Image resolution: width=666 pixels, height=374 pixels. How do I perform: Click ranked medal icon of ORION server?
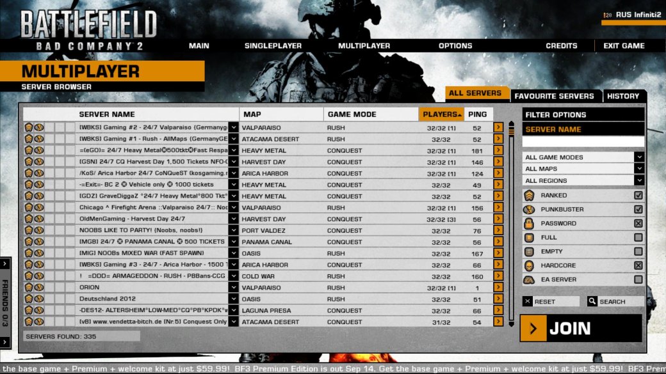[28, 288]
